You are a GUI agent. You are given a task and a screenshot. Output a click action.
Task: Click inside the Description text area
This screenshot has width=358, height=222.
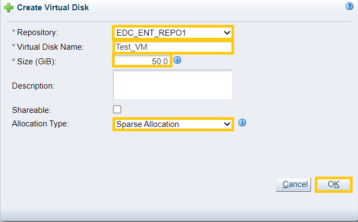point(173,85)
